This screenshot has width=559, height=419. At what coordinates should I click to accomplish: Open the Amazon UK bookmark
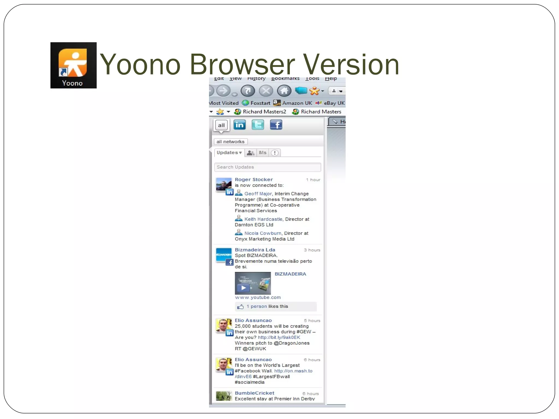[x=293, y=103]
